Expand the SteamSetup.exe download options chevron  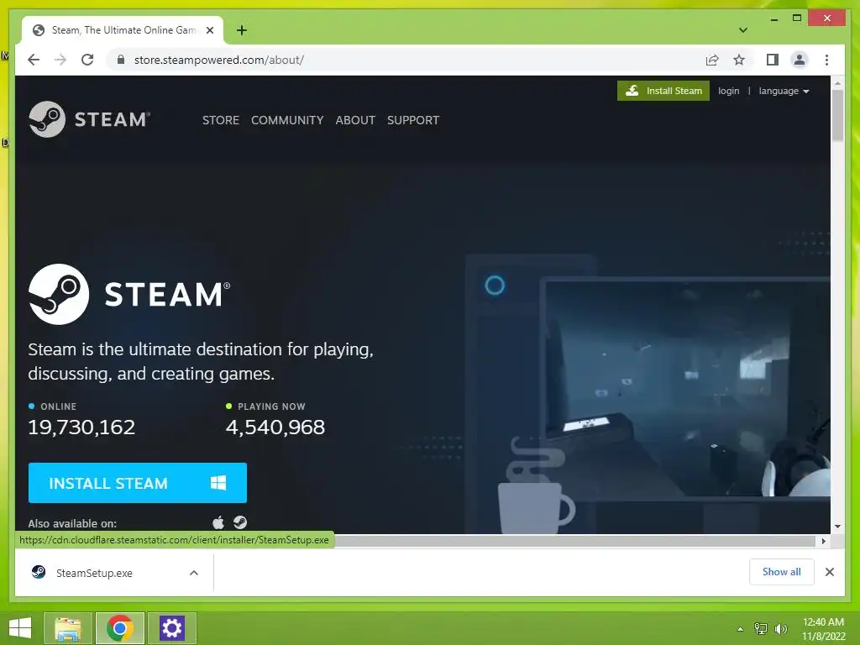coord(194,573)
